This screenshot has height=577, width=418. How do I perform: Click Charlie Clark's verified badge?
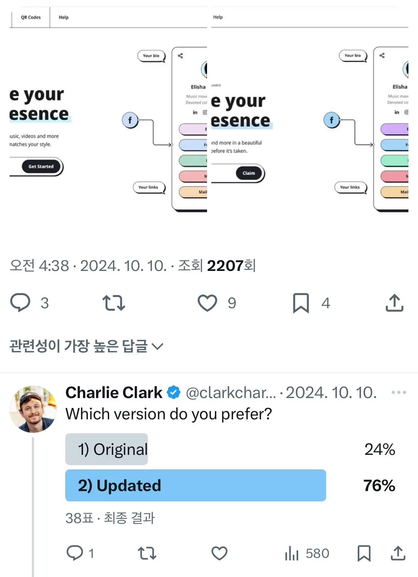pos(173,392)
